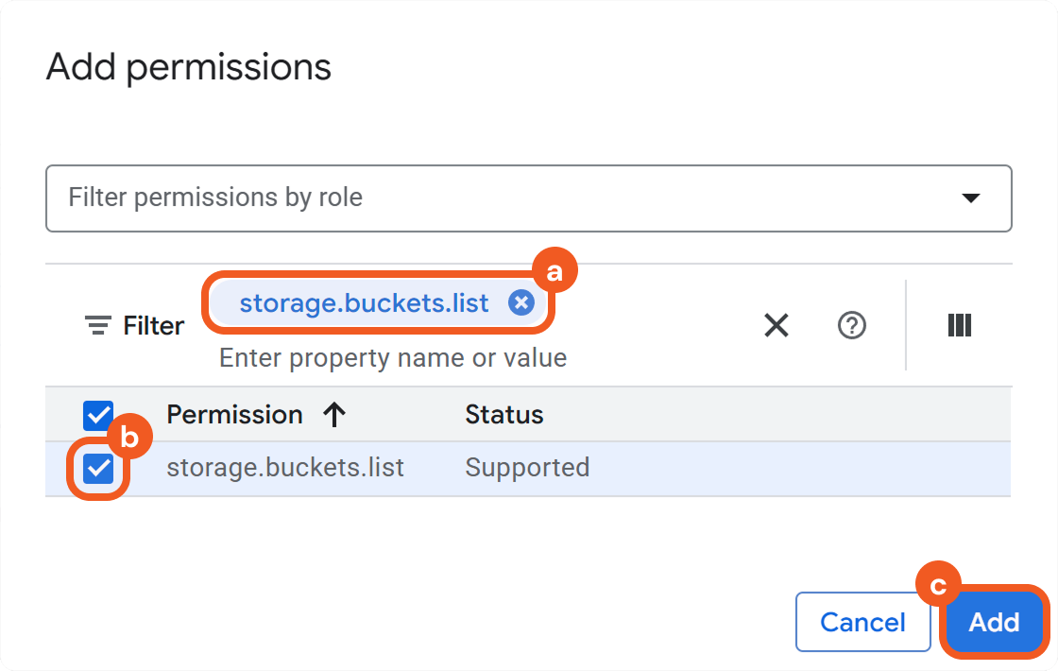Image resolution: width=1058 pixels, height=671 pixels.
Task: Click the Filter label text
Action: coord(153,326)
